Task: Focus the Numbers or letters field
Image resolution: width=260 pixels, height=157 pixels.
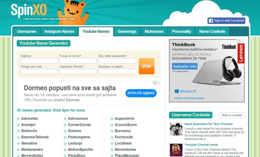Action: (x=117, y=72)
